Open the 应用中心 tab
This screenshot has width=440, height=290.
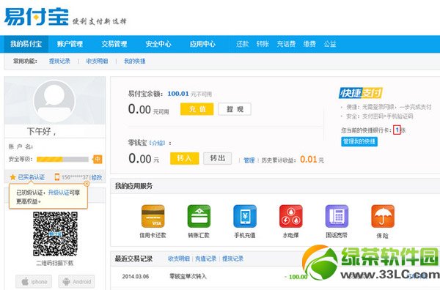point(202,44)
